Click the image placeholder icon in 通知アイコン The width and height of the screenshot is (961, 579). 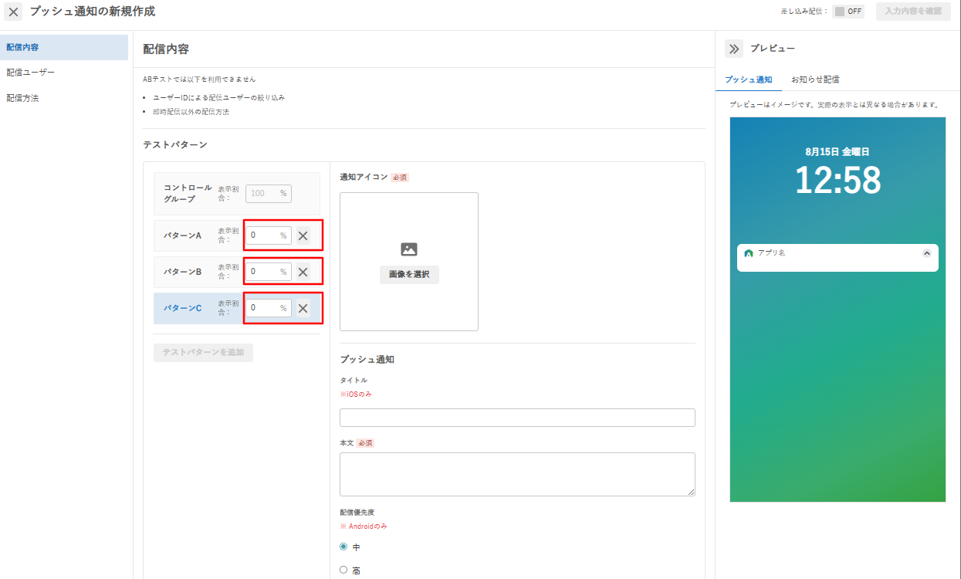click(x=409, y=249)
